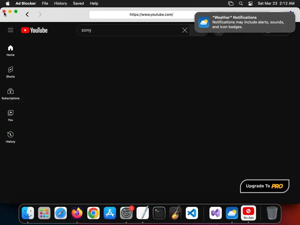Launch Google Chrome from the Dock

point(93,213)
